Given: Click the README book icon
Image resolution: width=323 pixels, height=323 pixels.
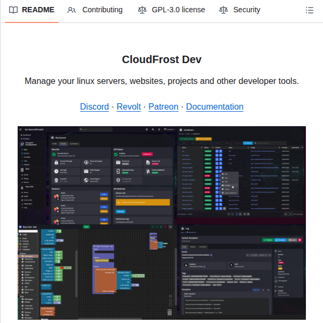Looking at the screenshot, I should tap(13, 10).
